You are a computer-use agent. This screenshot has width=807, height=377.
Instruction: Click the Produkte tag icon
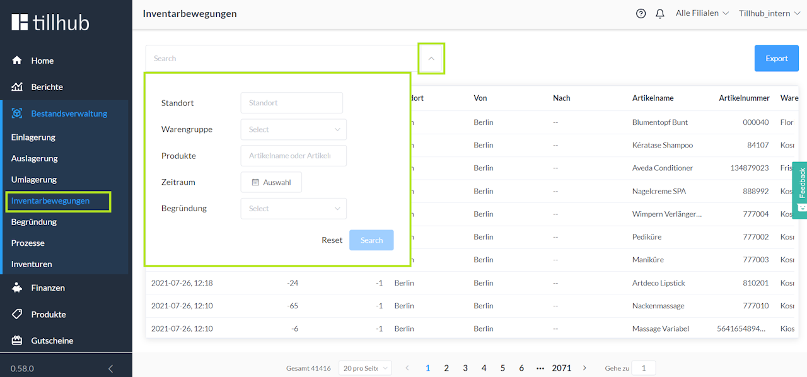tap(18, 314)
